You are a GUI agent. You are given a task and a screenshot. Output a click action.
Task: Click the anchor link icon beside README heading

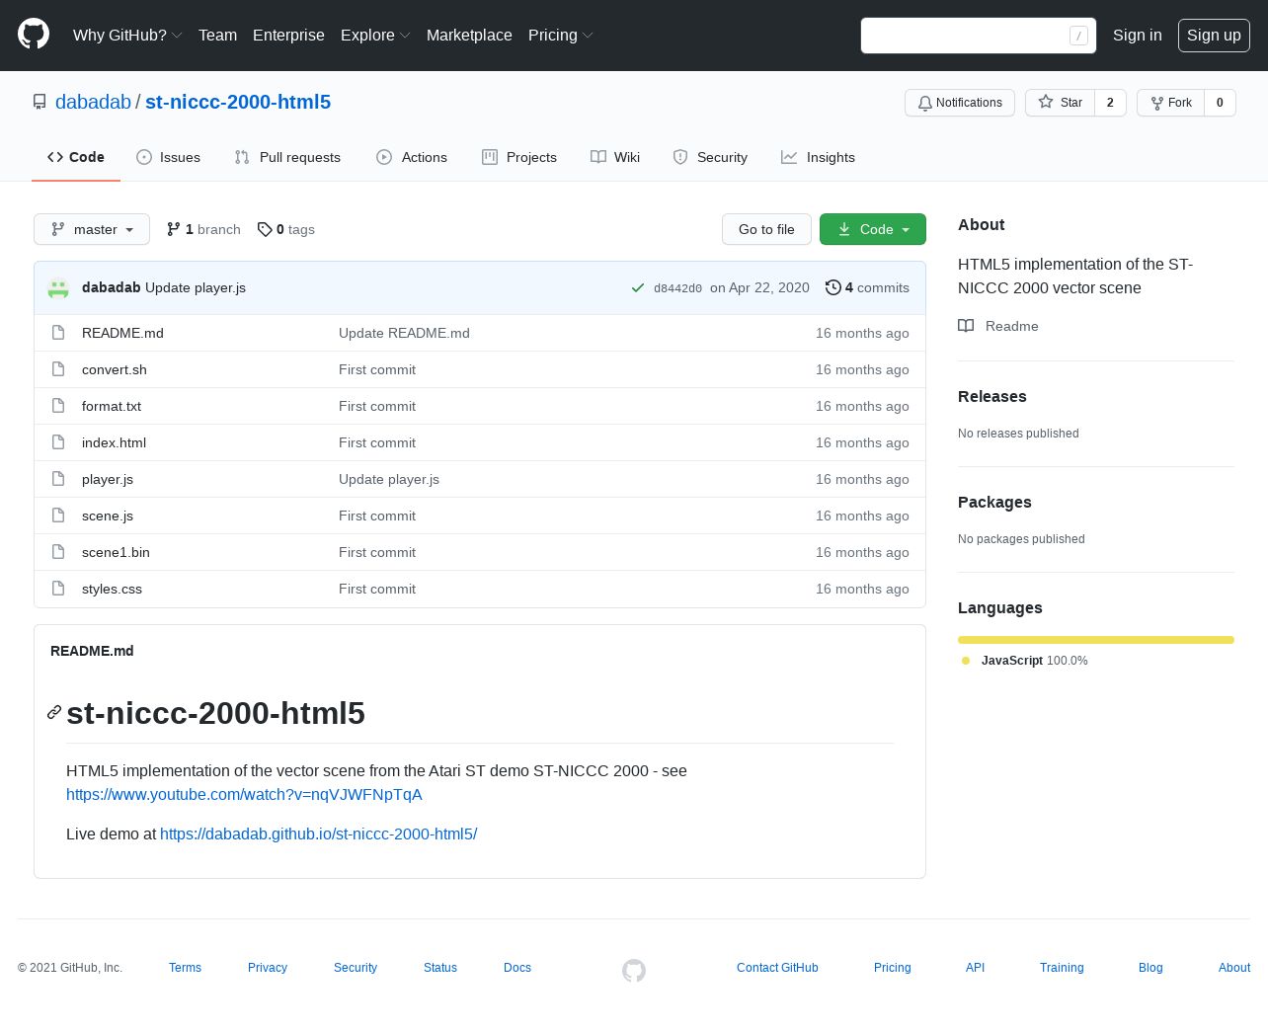pos(54,712)
